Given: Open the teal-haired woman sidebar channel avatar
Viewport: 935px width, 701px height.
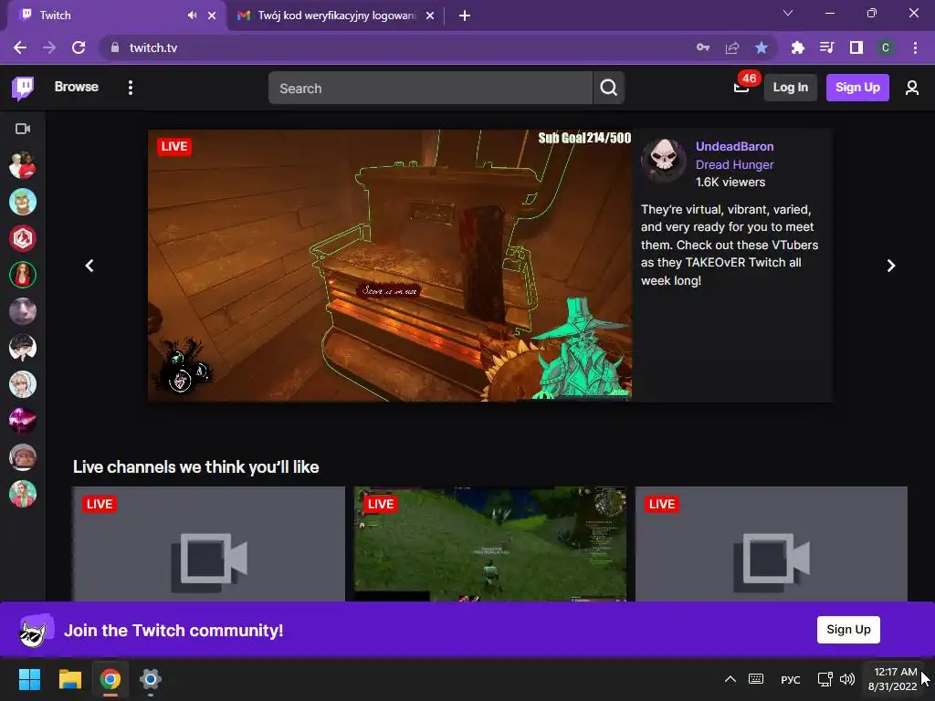Looking at the screenshot, I should pos(23,494).
